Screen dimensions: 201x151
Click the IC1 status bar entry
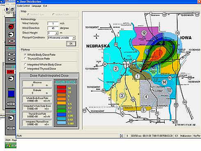click(x=176, y=136)
